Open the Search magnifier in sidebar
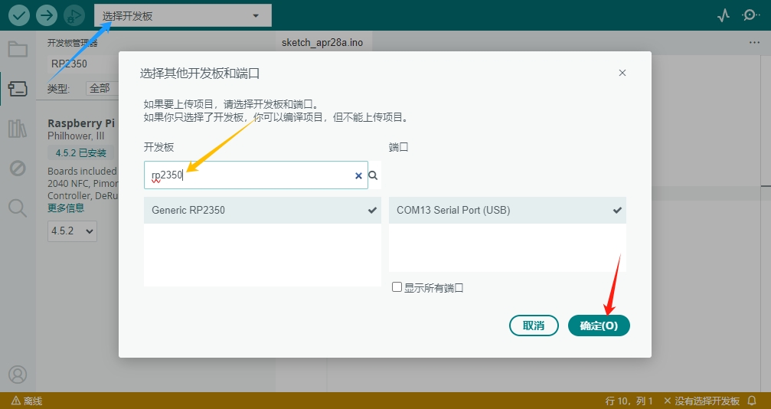 pyautogui.click(x=18, y=208)
